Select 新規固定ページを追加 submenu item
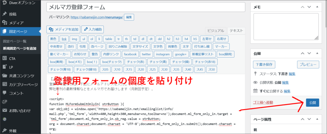The image size is (327, 134). (19, 48)
